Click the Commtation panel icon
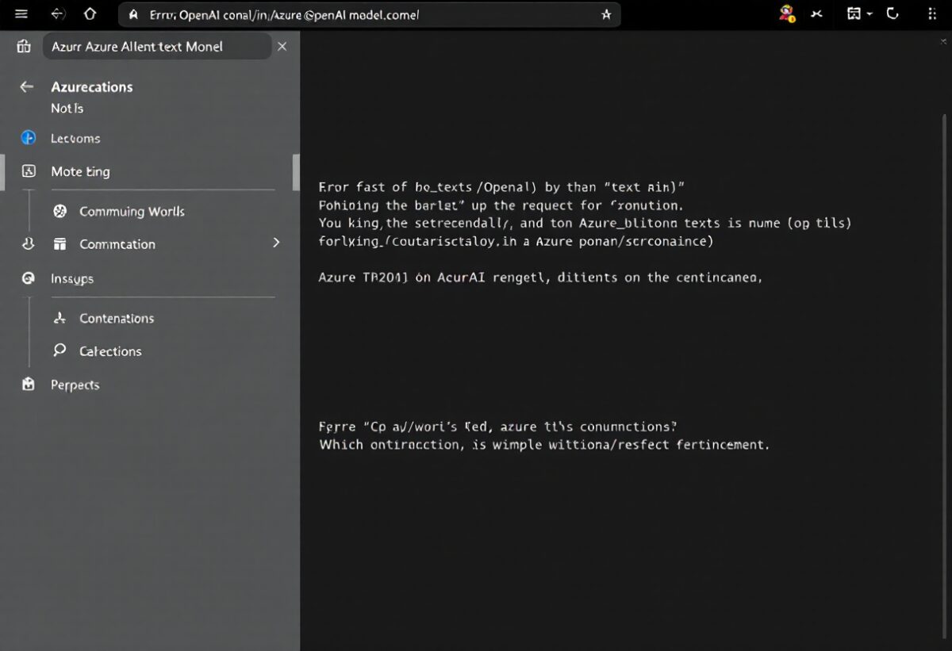The image size is (952, 651). click(x=59, y=244)
